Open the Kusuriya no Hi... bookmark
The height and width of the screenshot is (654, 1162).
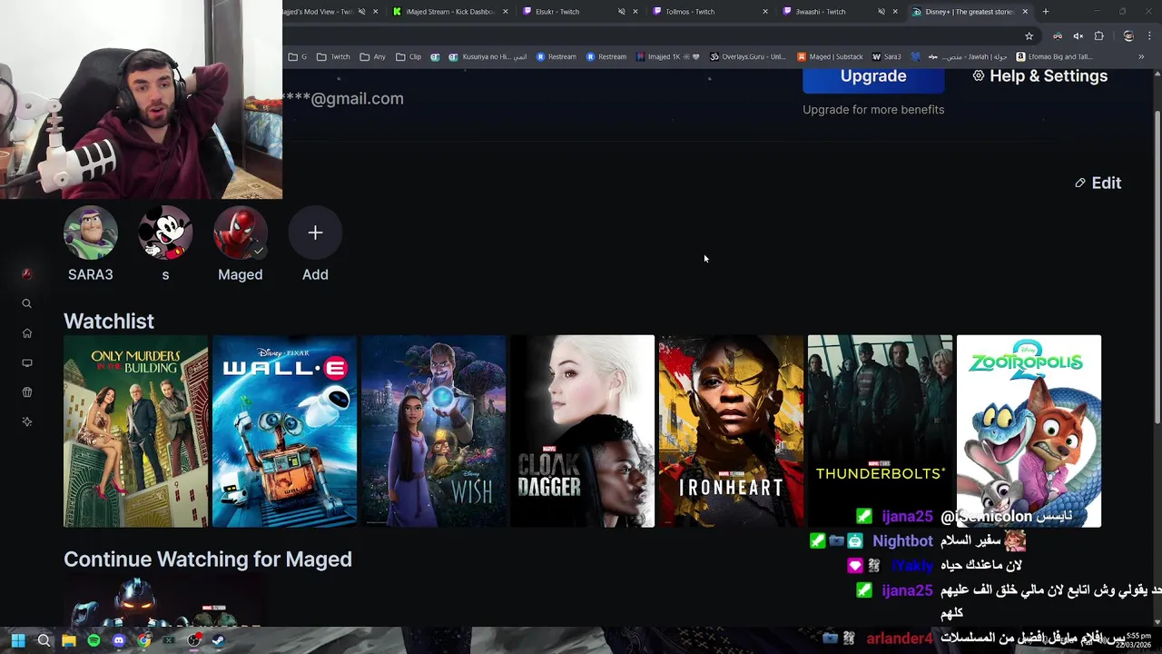click(487, 56)
